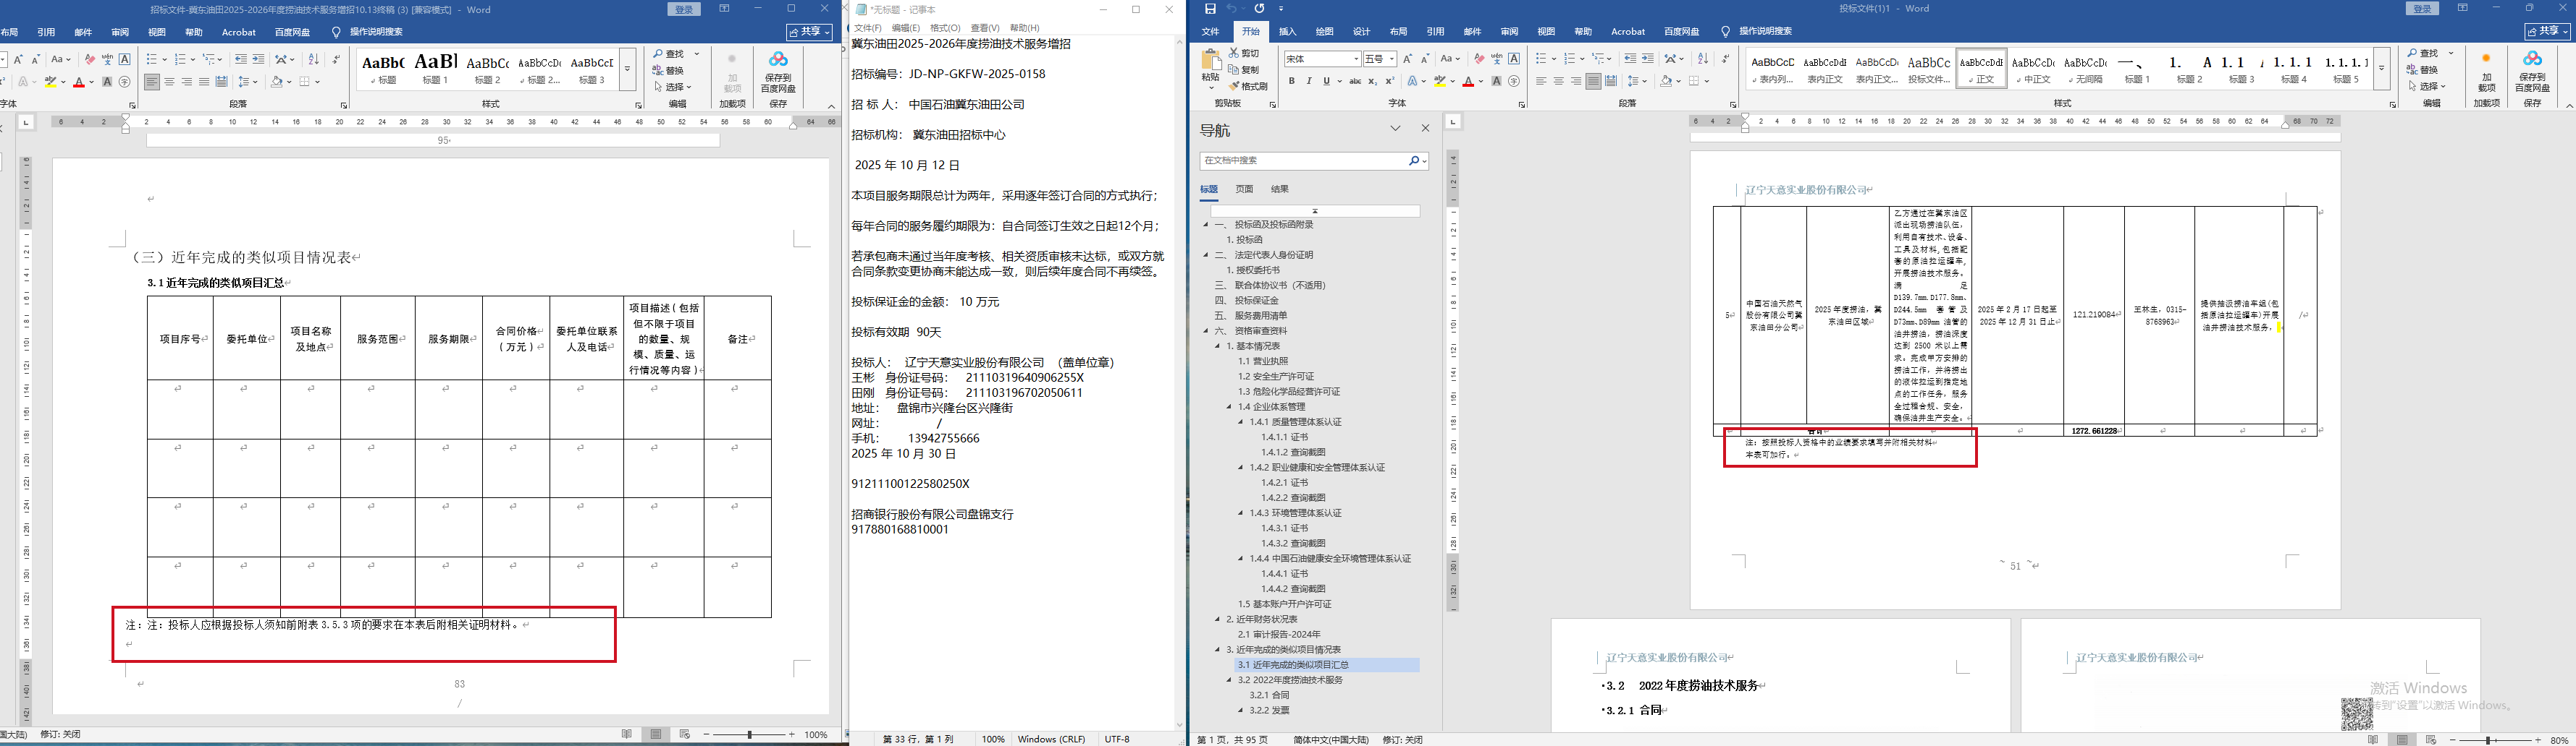The width and height of the screenshot is (2576, 746).
Task: Toggle Italic in right Word ribbon
Action: coord(1309,81)
